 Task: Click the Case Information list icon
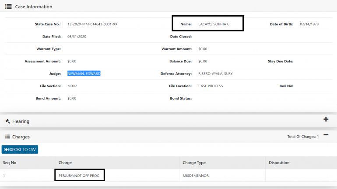coord(8,7)
